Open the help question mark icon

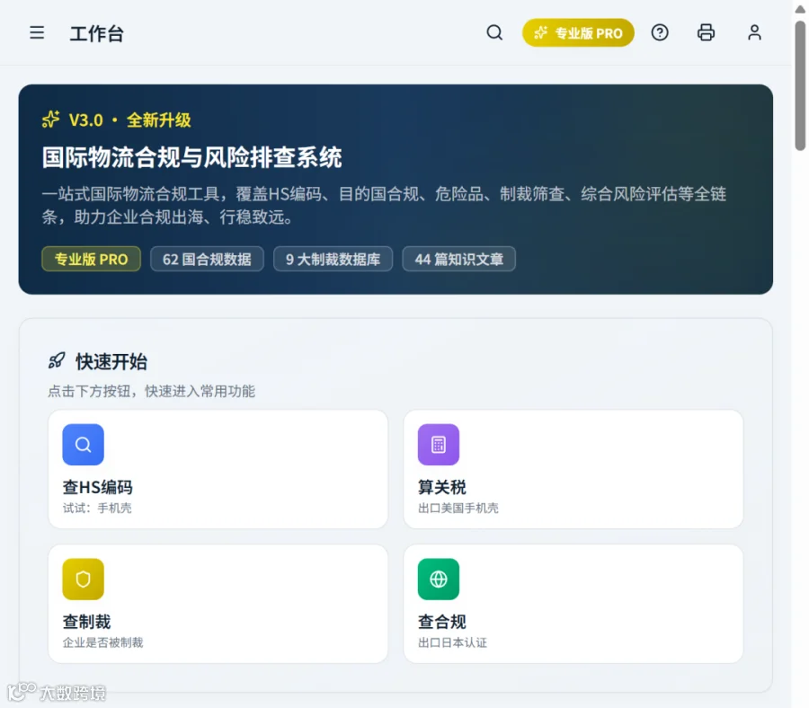(x=660, y=33)
